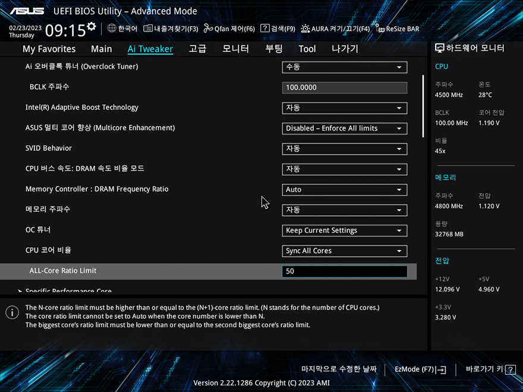The height and width of the screenshot is (392, 523).
Task: Open CPU core ratio Sync All Cores dropdown
Action: point(344,251)
